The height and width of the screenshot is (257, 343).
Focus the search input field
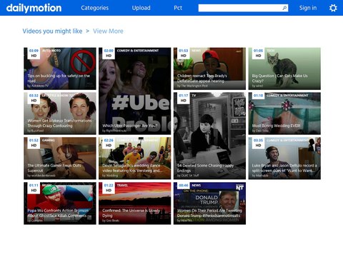coord(243,8)
